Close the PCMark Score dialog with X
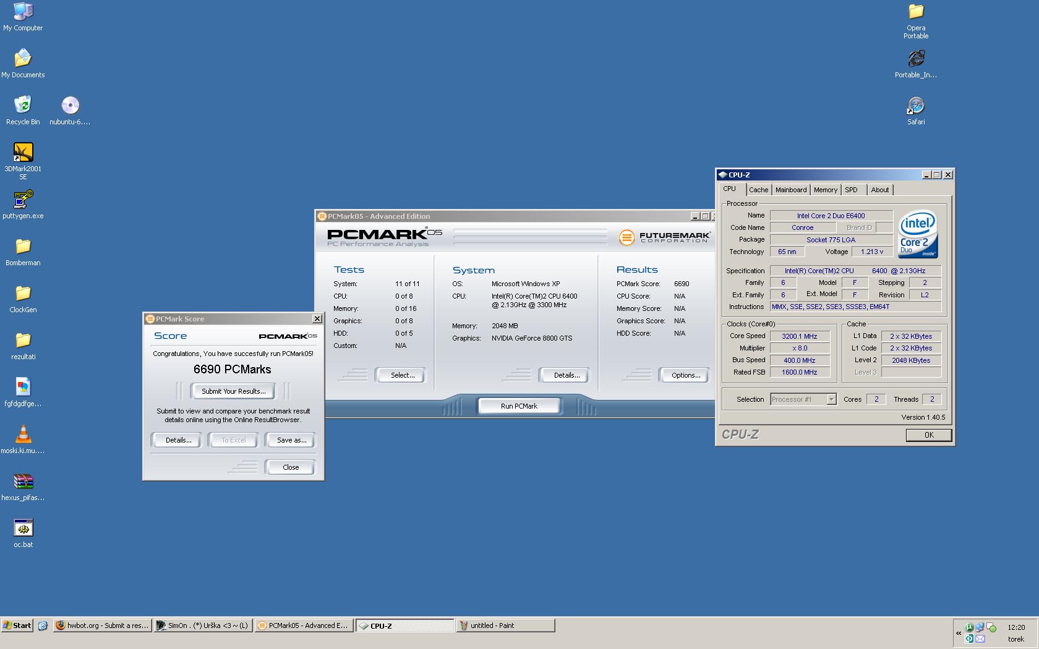 317,319
